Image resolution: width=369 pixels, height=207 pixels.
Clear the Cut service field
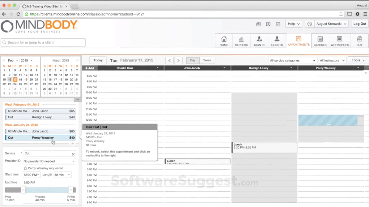tap(73, 154)
